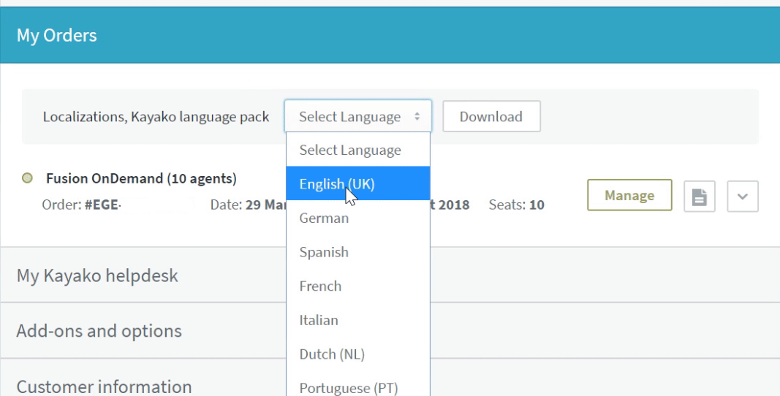Click the green order status dot

[28, 178]
